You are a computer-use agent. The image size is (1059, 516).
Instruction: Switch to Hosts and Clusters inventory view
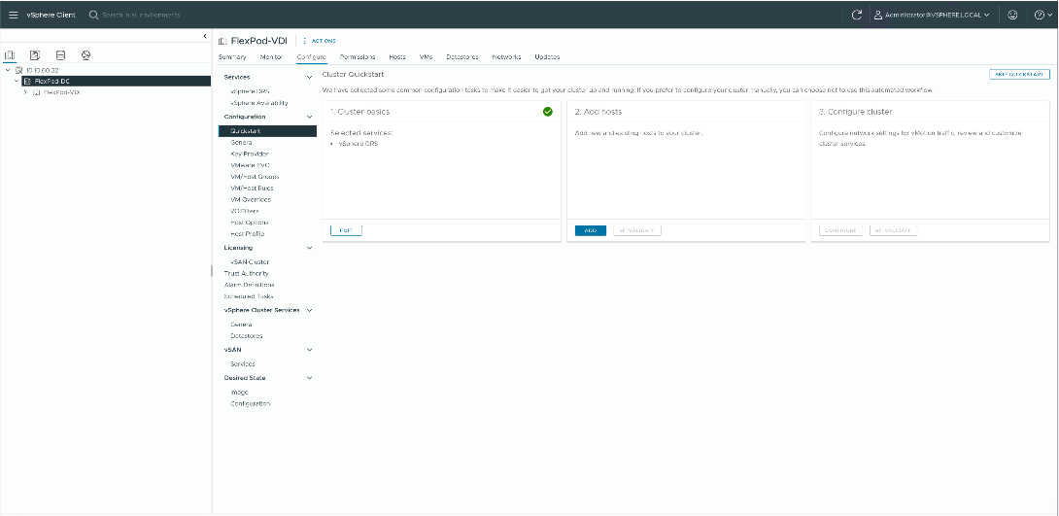click(x=10, y=55)
